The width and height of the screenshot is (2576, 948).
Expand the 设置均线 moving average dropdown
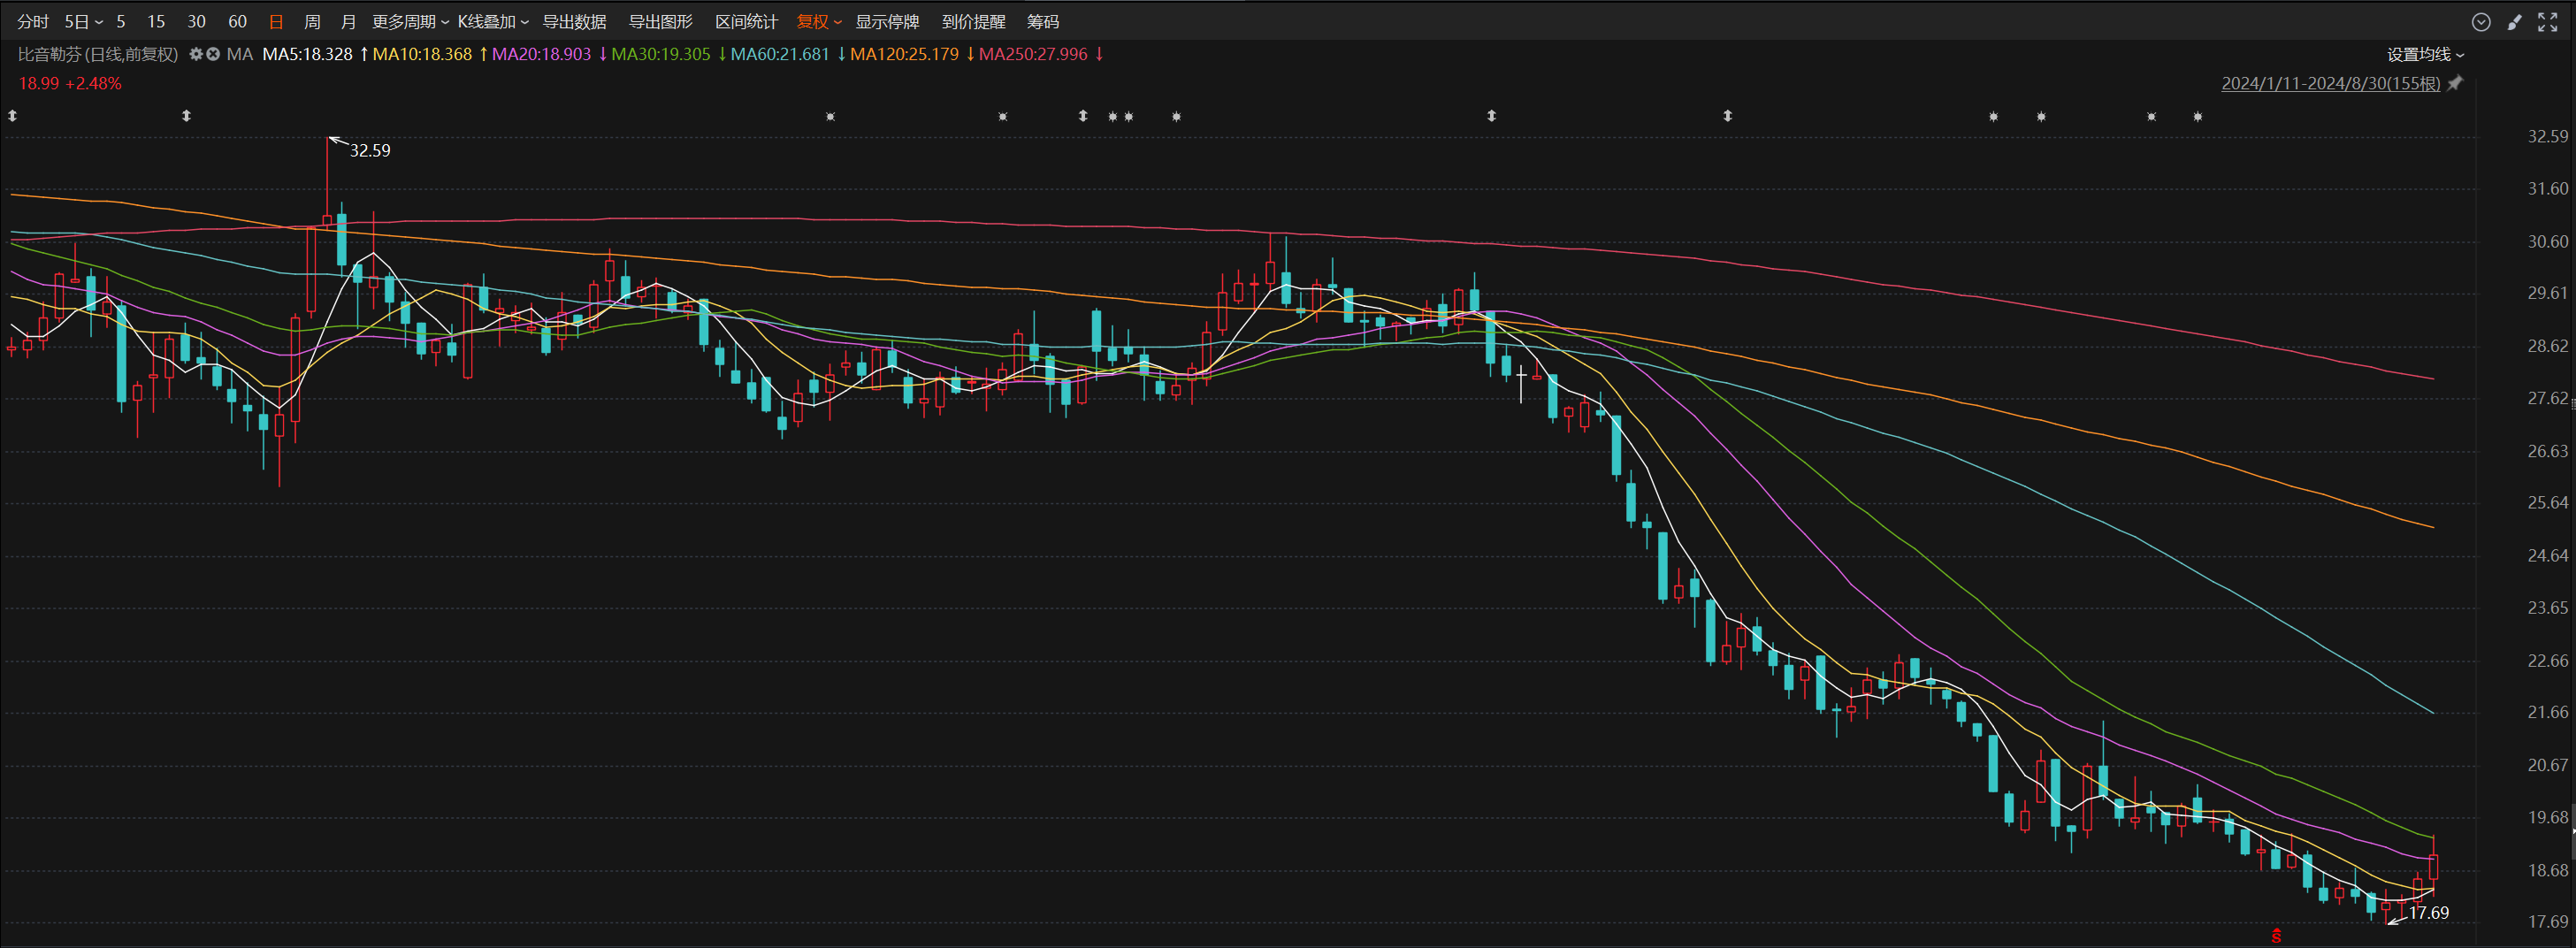(x=2425, y=54)
